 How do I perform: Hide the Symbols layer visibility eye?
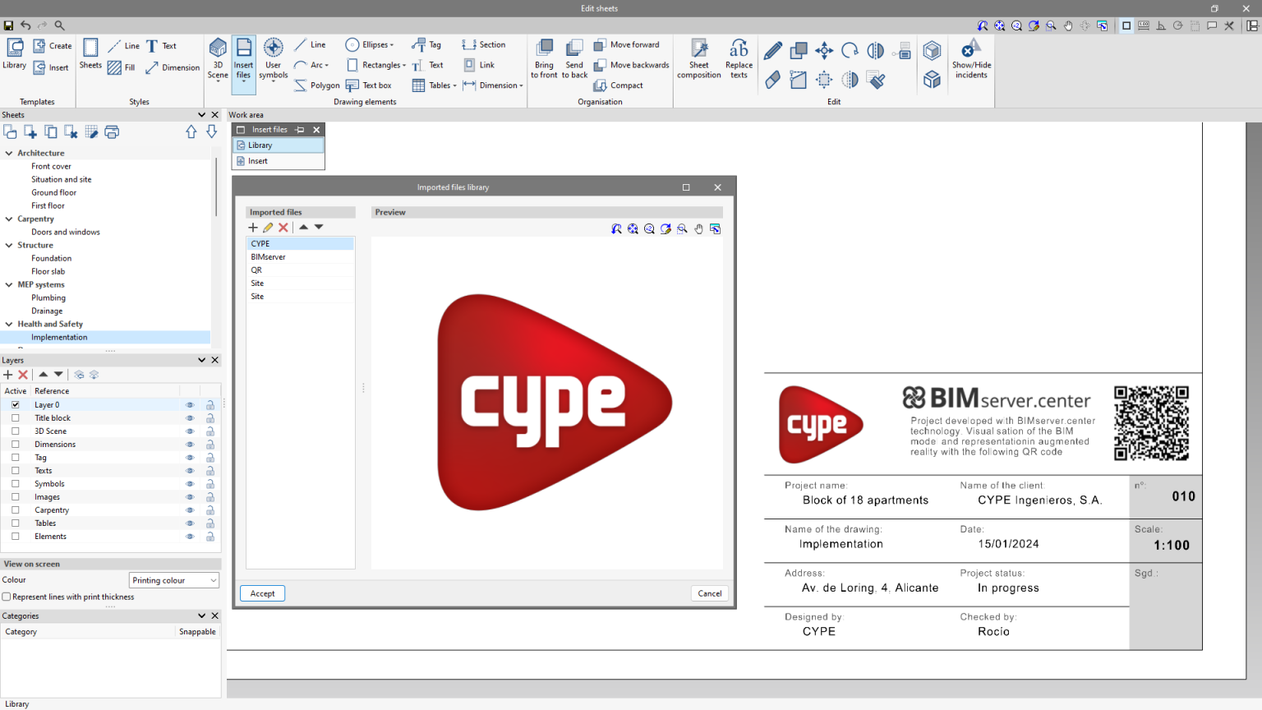[x=190, y=483]
